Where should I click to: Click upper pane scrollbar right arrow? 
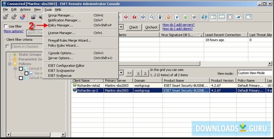pyautogui.click(x=270, y=64)
